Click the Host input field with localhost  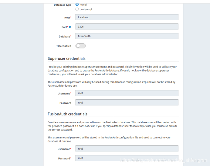point(127,17)
